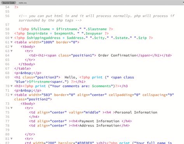Collapse the table block at line 61

tap(12, 42)
